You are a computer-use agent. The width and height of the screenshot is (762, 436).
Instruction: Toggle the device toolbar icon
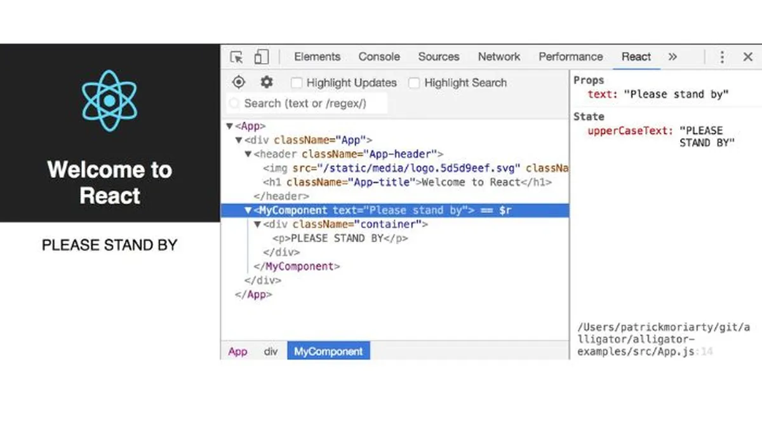261,57
